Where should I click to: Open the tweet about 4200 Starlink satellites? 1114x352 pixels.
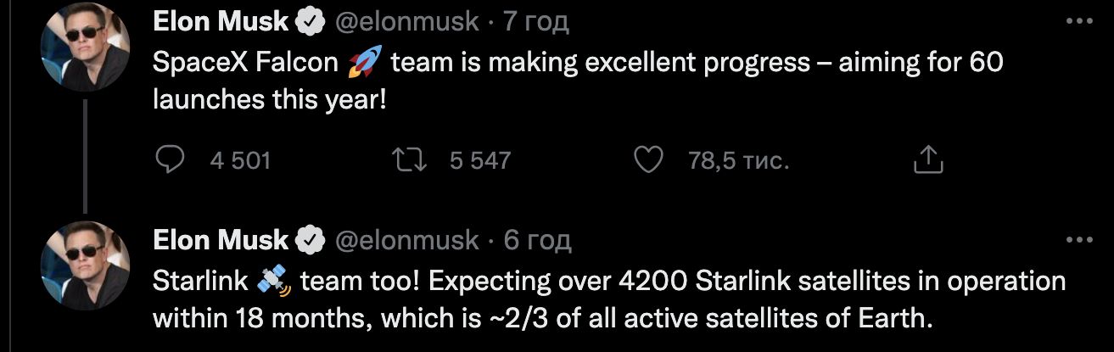[594, 301]
